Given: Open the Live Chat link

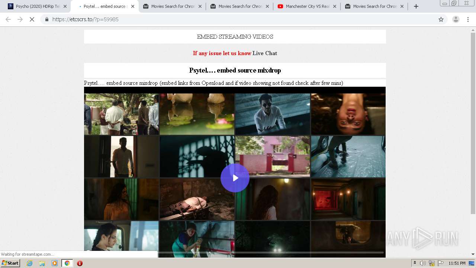Looking at the screenshot, I should tap(265, 53).
